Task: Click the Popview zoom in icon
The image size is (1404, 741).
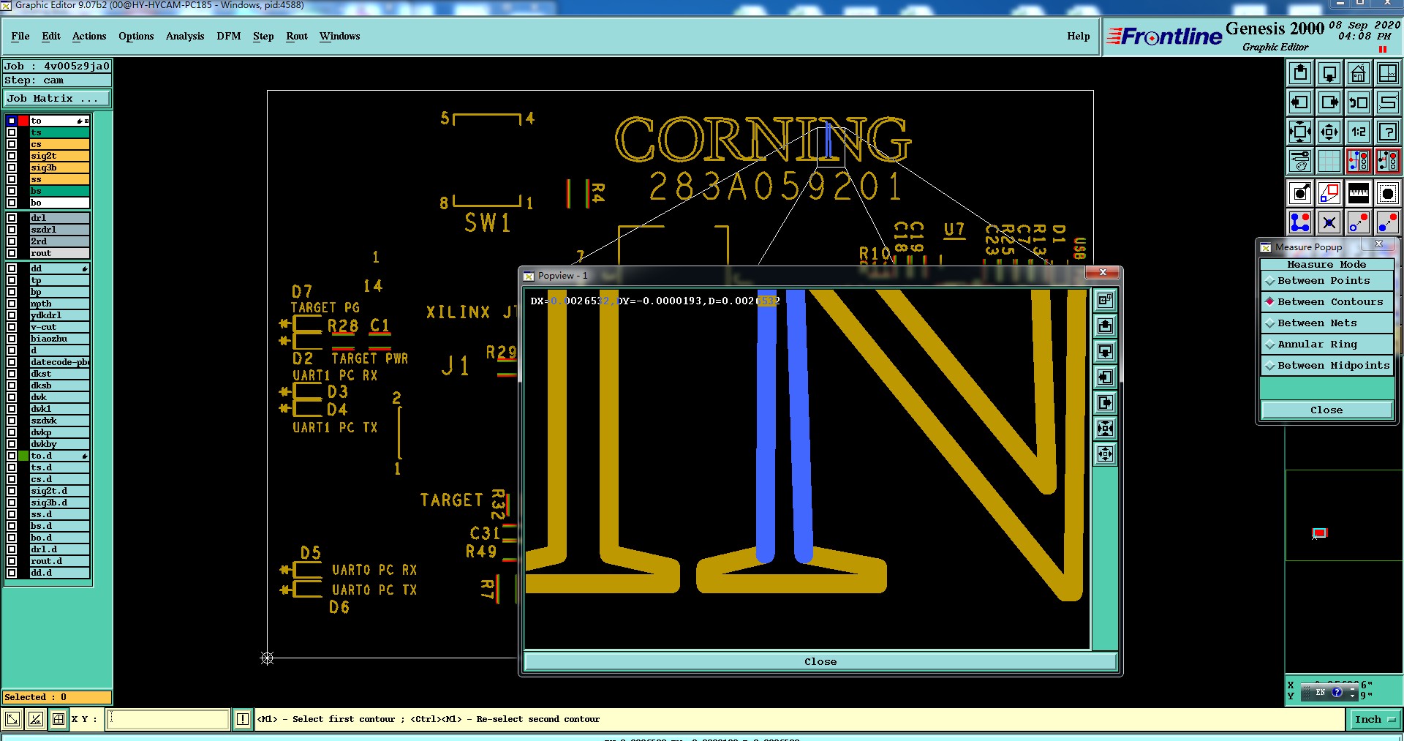Action: (x=1105, y=428)
